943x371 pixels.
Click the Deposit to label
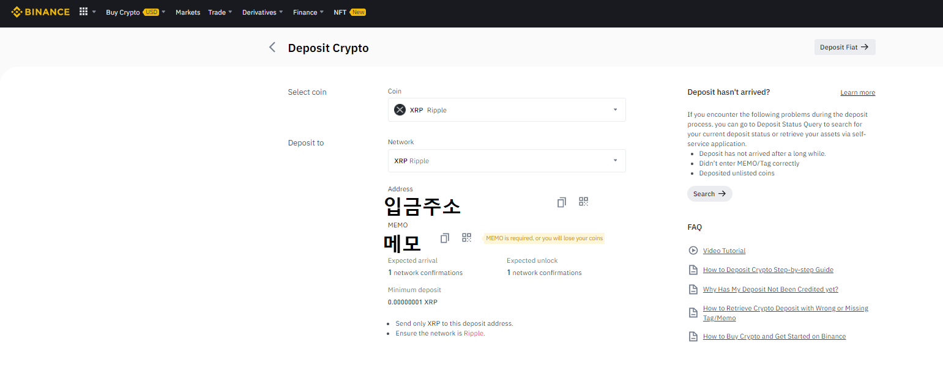(x=306, y=143)
